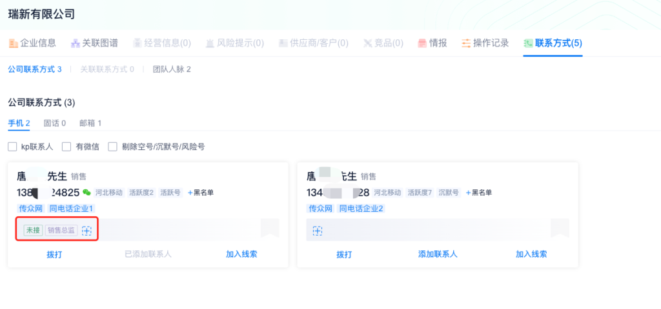This screenshot has height=309, width=661.
Task: Click bookmark icon on first contact card
Action: pos(270,228)
